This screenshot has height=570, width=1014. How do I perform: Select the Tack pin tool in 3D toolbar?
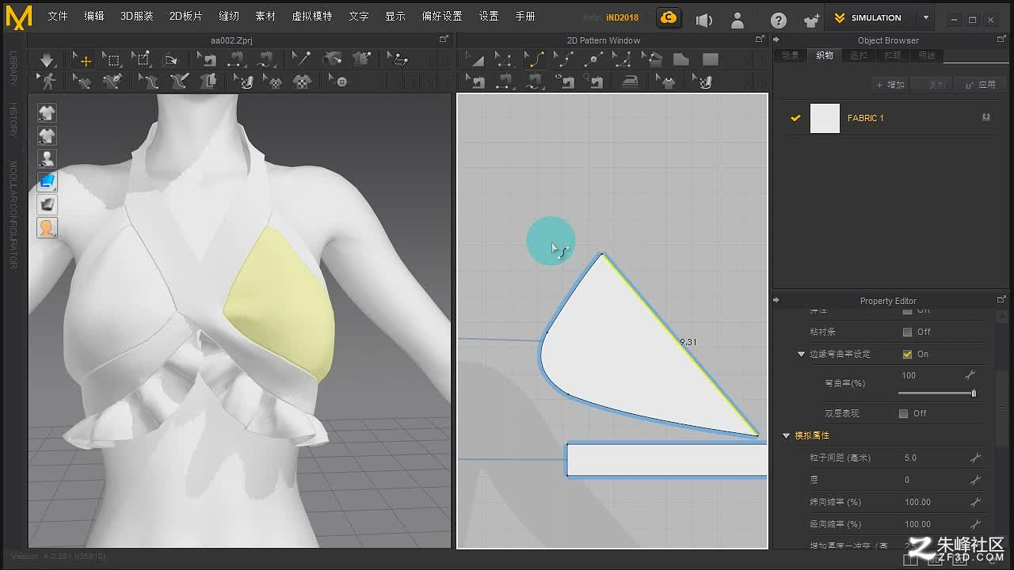(x=301, y=59)
